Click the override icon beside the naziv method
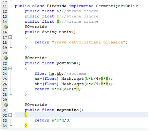Screen dimensions: 149x131 pos(6,27)
